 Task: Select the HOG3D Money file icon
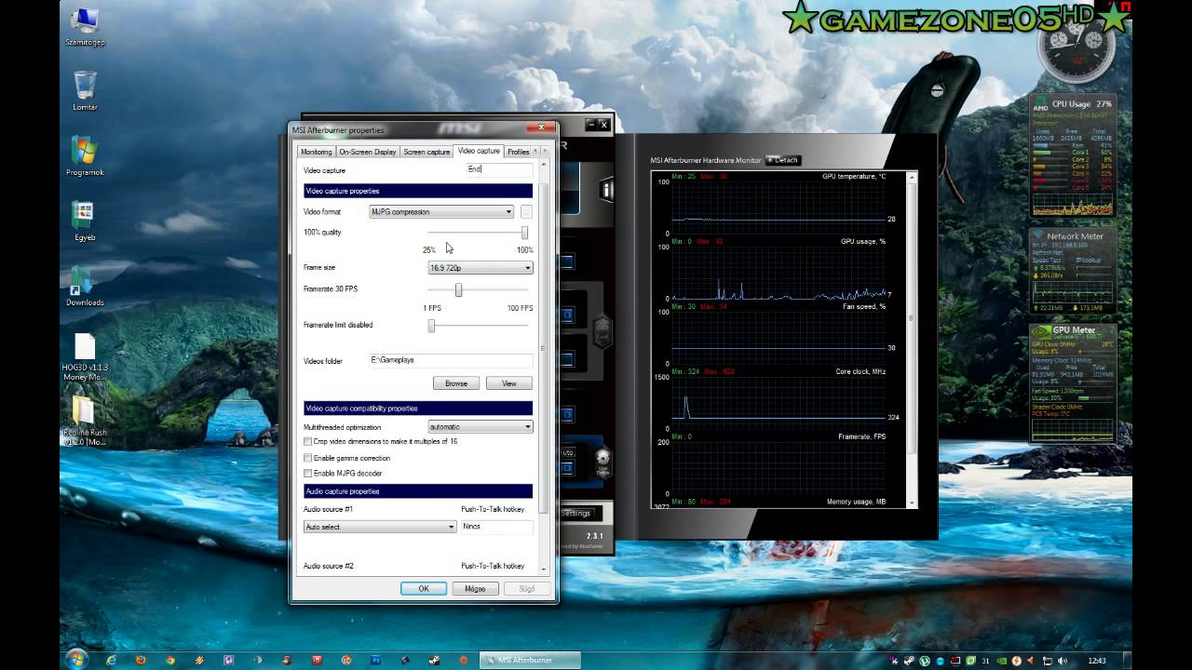pos(85,356)
